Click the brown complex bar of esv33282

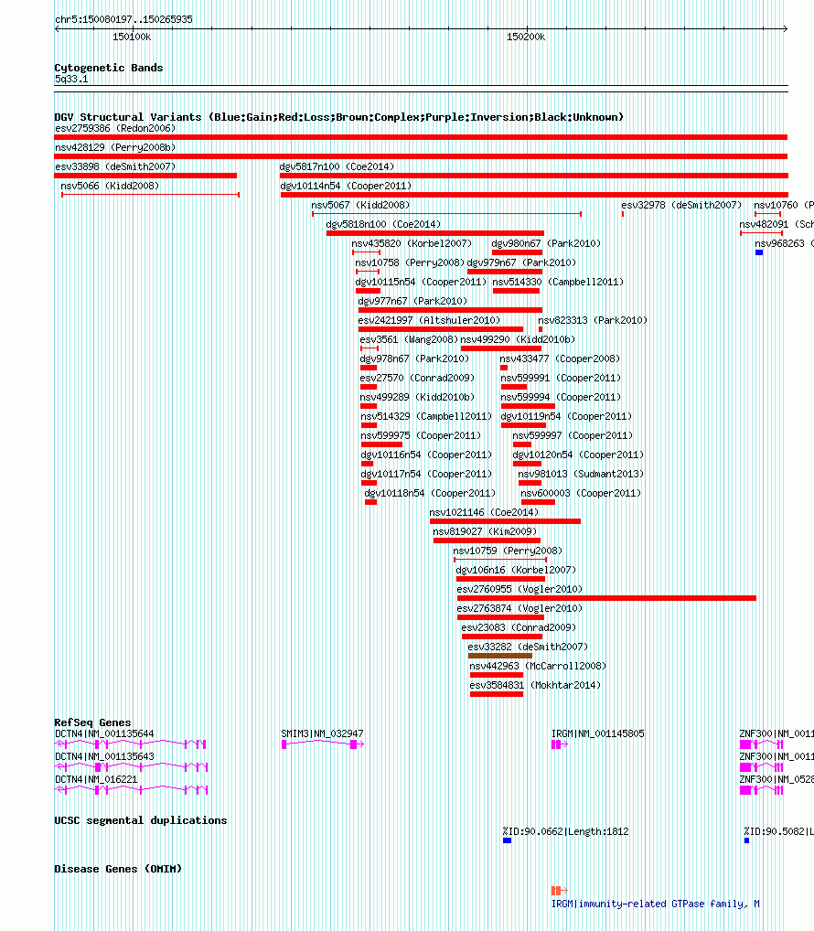tap(500, 656)
